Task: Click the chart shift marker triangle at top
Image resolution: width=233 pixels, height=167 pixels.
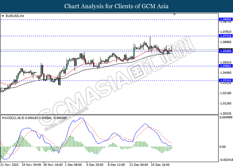Action: pyautogui.click(x=174, y=14)
